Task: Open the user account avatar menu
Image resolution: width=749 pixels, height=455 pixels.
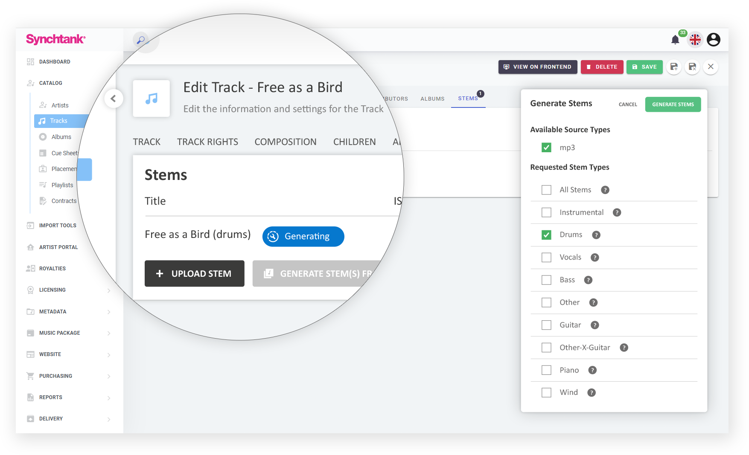Action: coord(714,40)
